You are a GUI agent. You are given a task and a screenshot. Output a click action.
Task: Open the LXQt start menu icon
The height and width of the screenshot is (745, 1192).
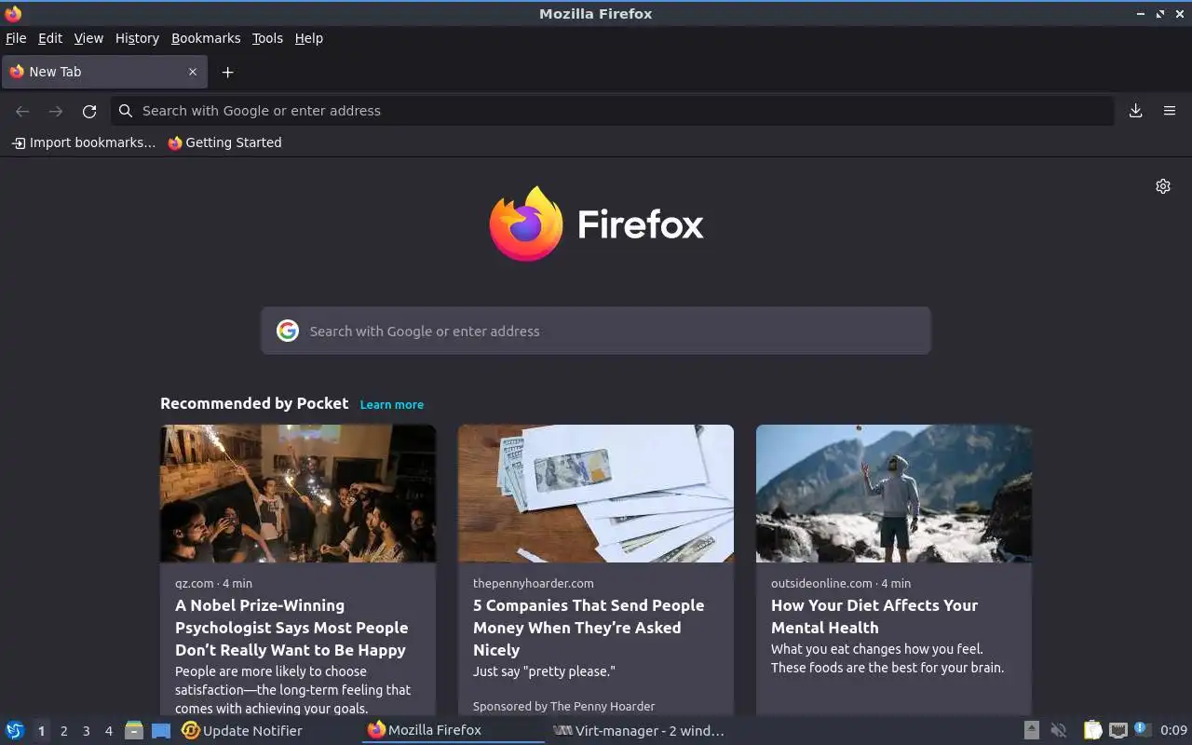coord(15,730)
